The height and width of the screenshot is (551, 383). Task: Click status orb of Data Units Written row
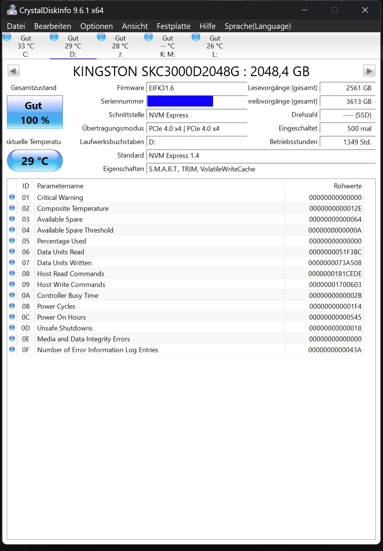[x=12, y=262]
